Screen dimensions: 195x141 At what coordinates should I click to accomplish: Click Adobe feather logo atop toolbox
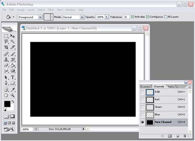pos(9,29)
